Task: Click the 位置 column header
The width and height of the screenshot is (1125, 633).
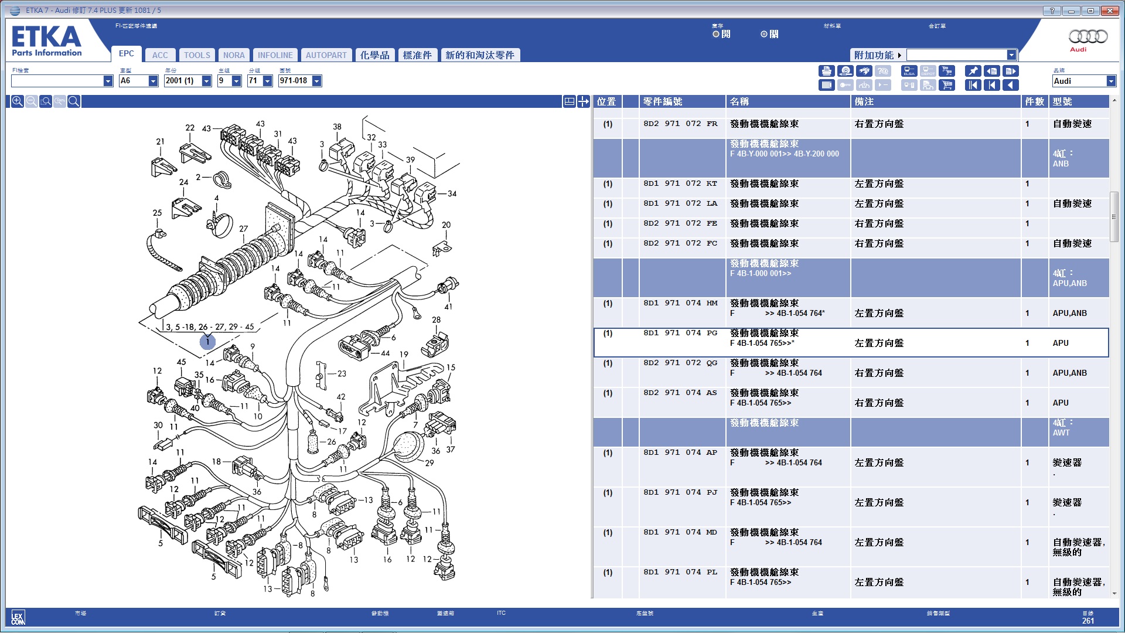Action: (607, 101)
